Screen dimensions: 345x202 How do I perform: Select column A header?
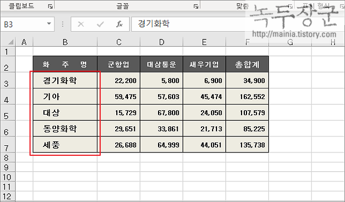(24, 42)
